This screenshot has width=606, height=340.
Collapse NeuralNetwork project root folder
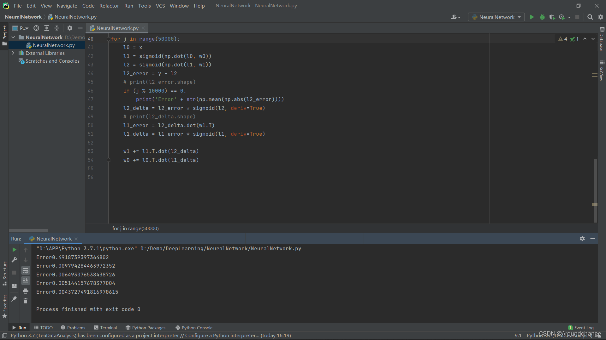click(13, 37)
